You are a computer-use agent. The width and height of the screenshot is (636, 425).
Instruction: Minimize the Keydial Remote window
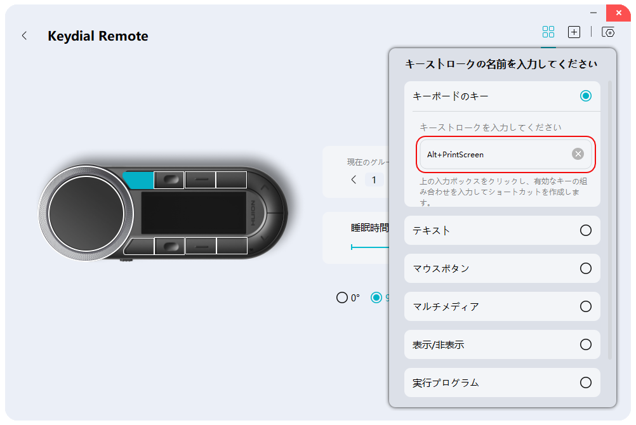pos(593,13)
